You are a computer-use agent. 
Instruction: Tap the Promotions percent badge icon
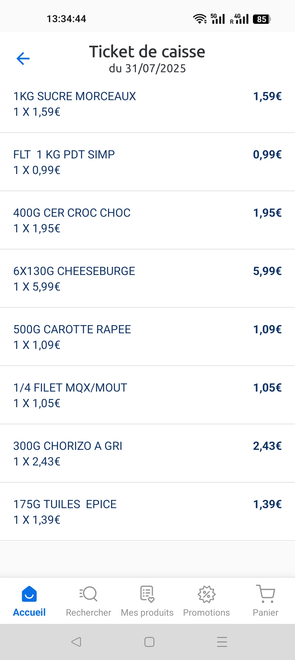[206, 594]
